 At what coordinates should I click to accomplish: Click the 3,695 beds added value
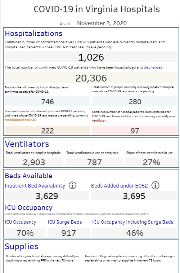tap(134, 196)
